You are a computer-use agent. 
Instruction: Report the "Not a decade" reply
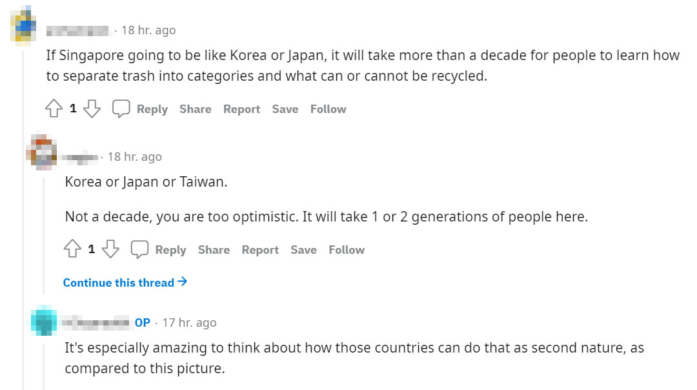coord(260,250)
